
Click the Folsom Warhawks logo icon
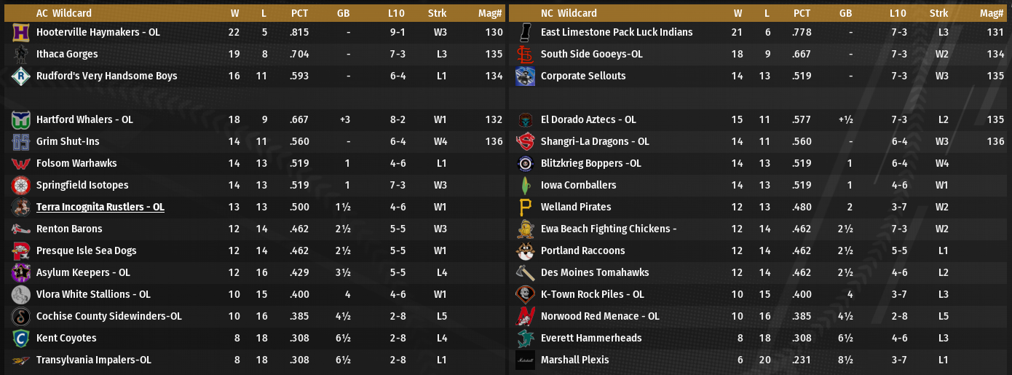point(20,164)
